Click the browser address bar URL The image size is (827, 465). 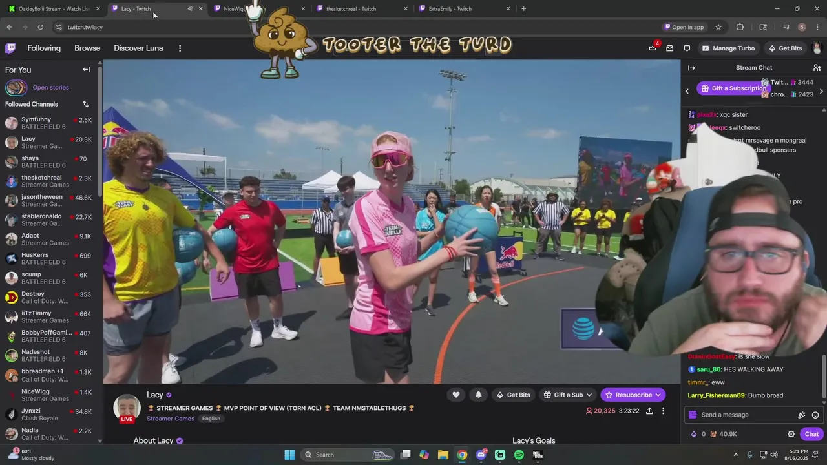tap(85, 27)
